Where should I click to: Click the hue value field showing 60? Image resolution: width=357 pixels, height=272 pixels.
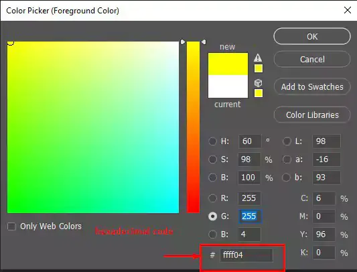(x=250, y=141)
